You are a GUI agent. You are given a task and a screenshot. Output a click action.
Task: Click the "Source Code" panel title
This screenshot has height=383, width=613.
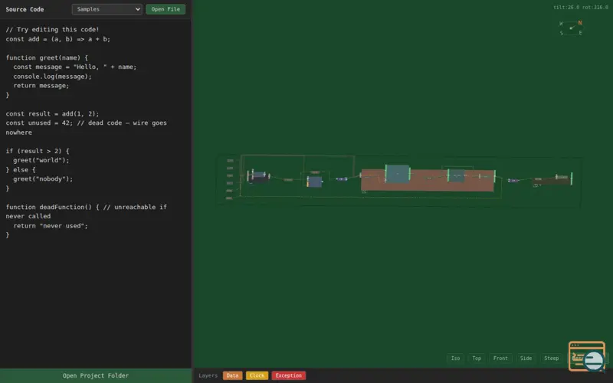25,9
